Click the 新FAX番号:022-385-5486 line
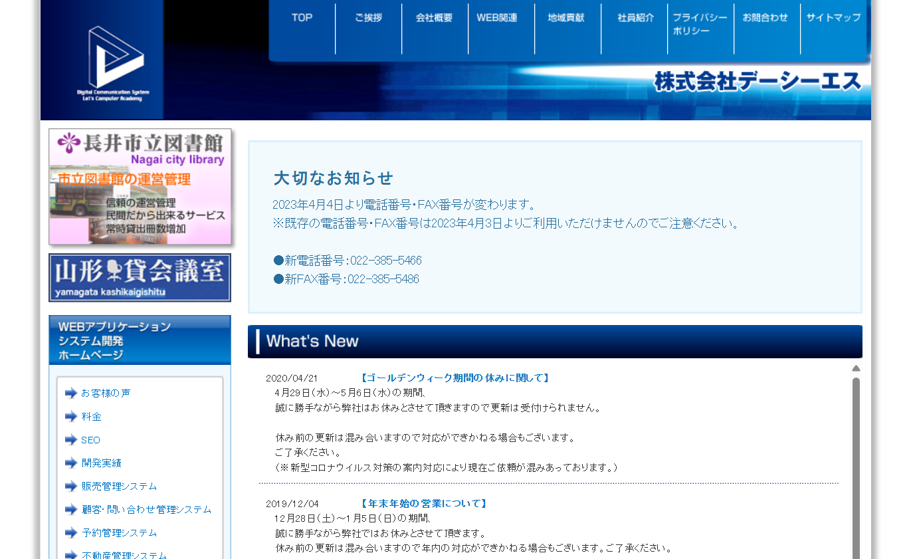The image size is (909, 559). coord(346,279)
